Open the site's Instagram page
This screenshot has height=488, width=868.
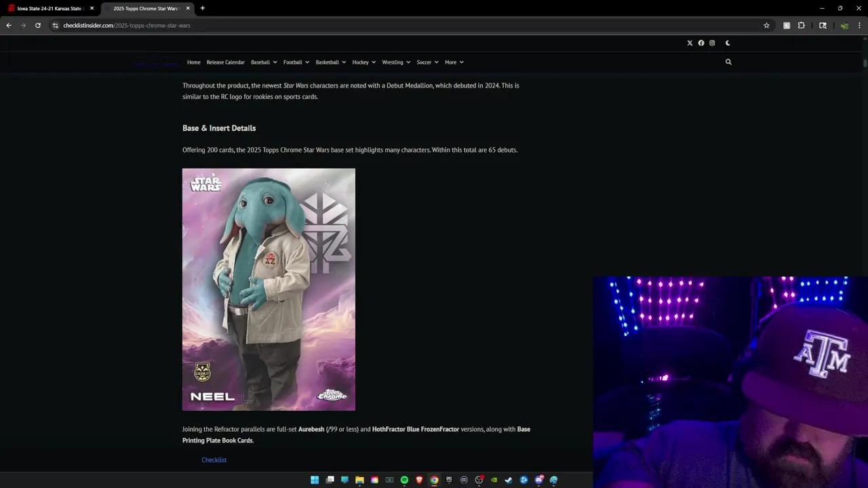[712, 43]
